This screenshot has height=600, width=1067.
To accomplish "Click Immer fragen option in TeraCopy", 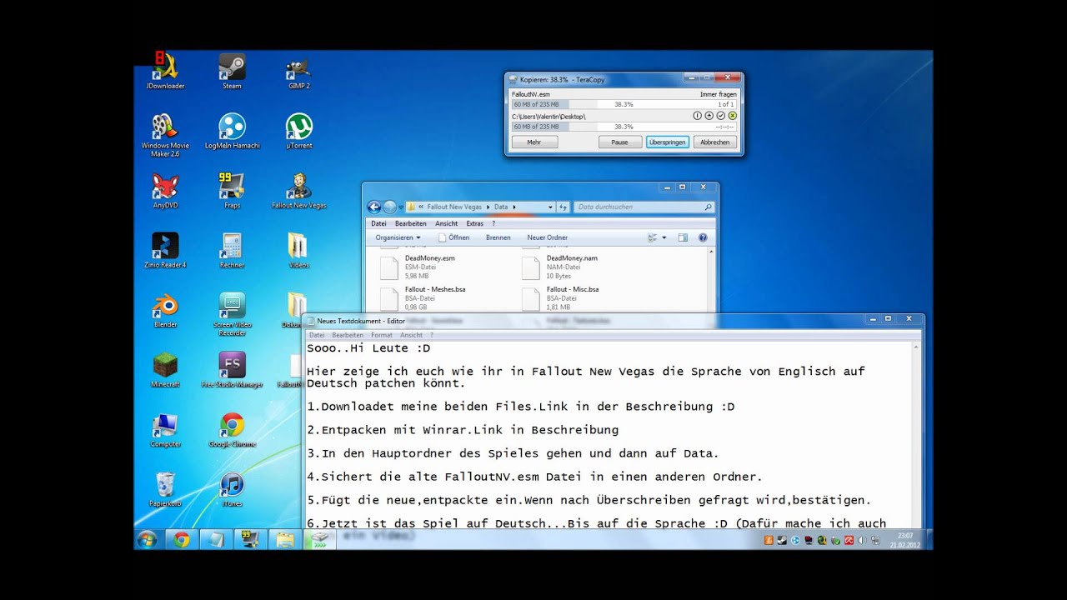I will tap(718, 94).
